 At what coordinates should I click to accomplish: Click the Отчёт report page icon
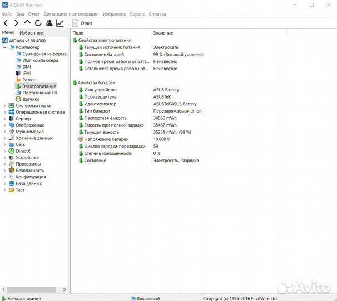pyautogui.click(x=75, y=23)
